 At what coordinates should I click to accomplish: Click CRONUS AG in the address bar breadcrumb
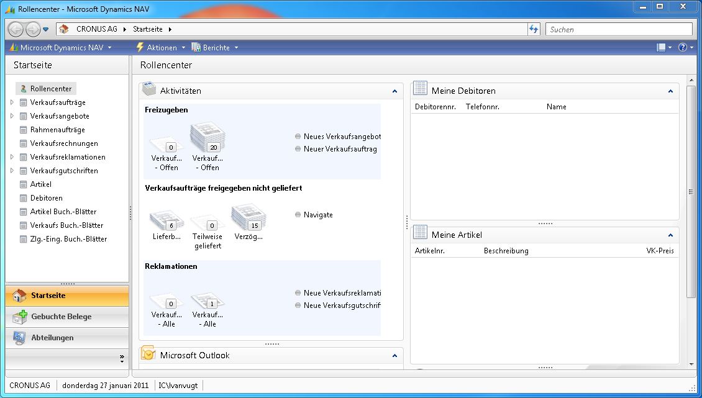point(97,29)
